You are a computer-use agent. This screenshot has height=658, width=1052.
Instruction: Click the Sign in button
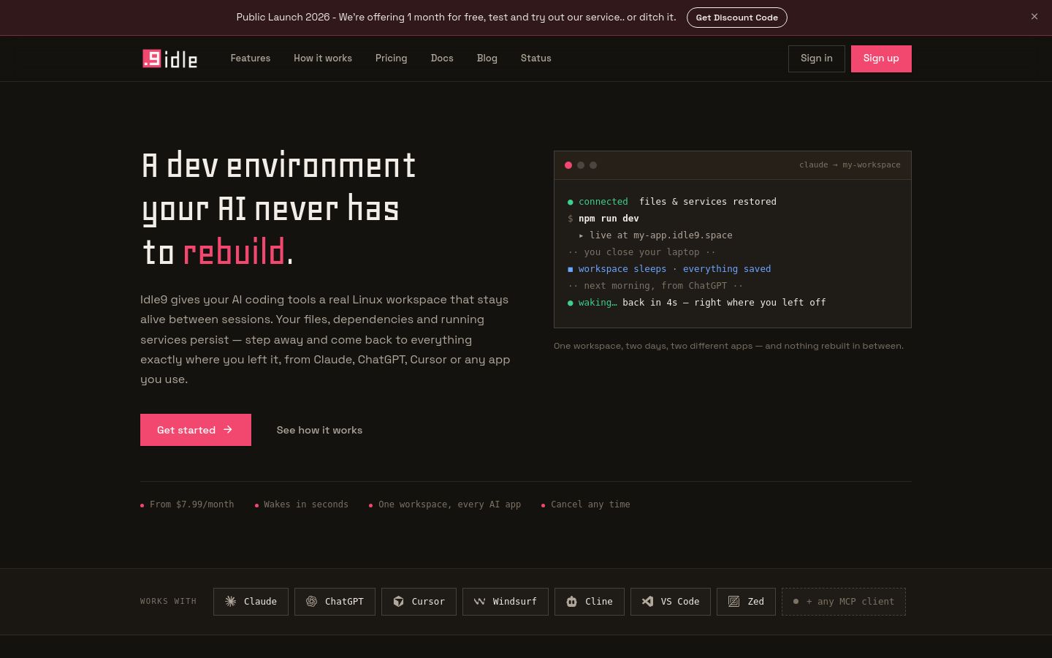tap(816, 58)
